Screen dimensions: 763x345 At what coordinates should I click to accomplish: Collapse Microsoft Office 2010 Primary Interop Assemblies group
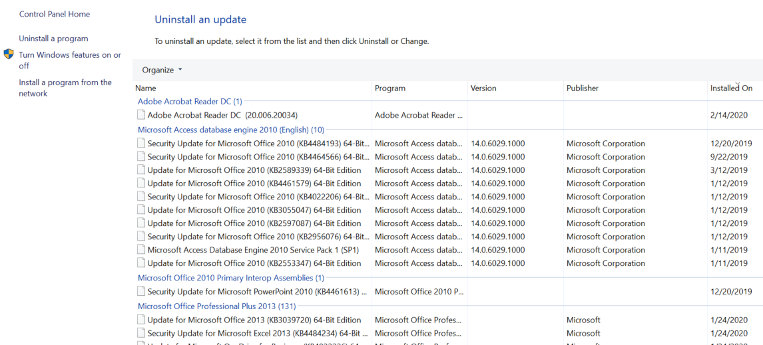click(x=230, y=278)
